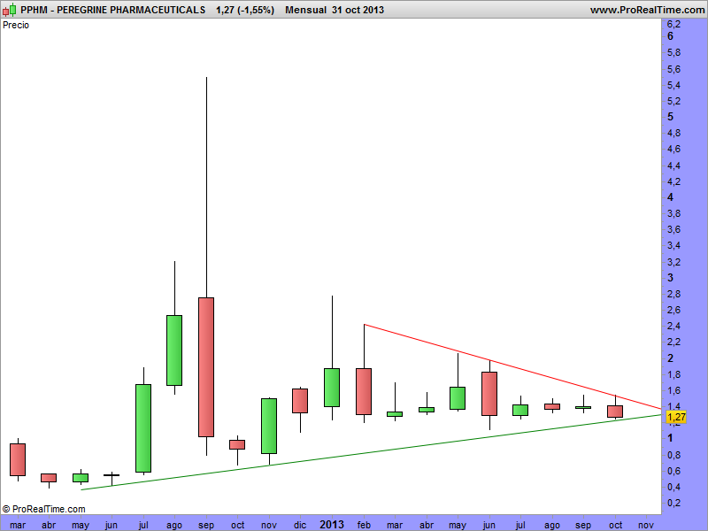Click the green July 2012 candle
Image resolution: width=708 pixels, height=531 pixels.
[143, 428]
